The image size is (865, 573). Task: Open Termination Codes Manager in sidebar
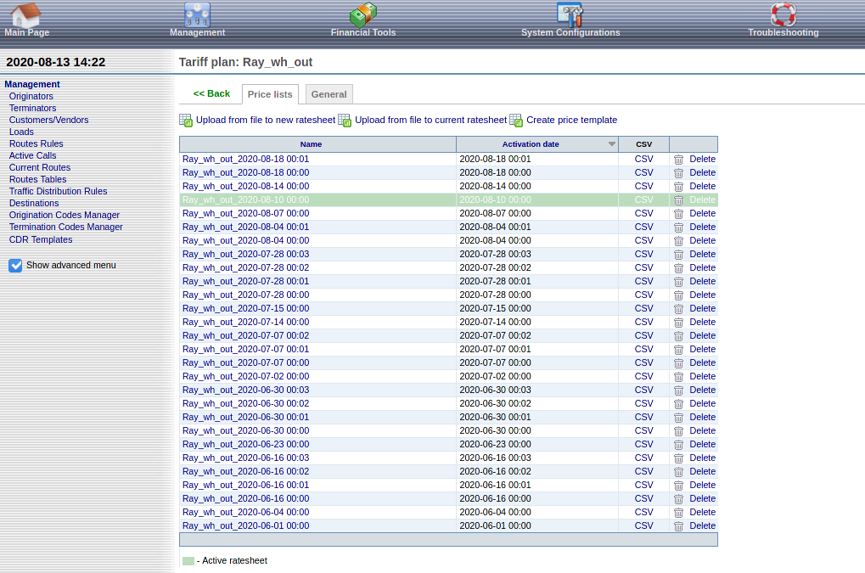tap(65, 227)
